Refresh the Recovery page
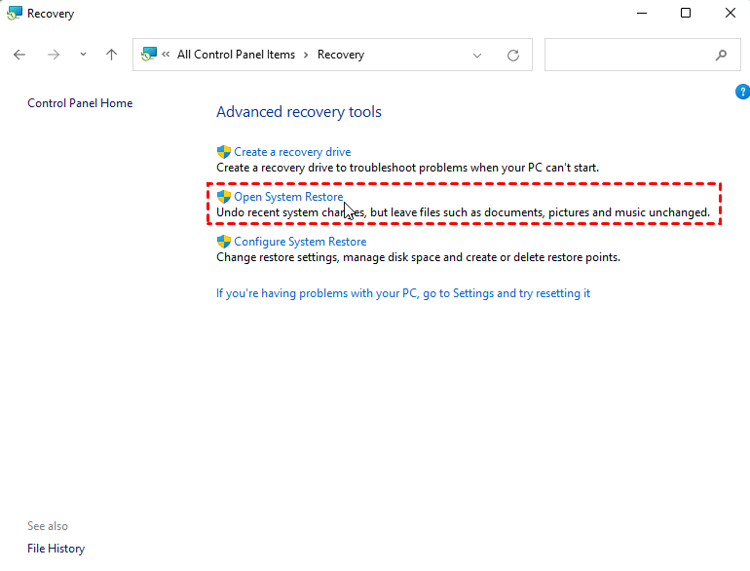750x571 pixels. 513,56
